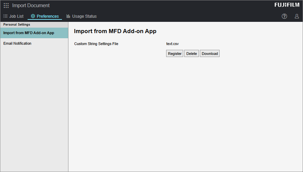Click the Import Document title text
This screenshot has width=303, height=172.
(31, 5)
